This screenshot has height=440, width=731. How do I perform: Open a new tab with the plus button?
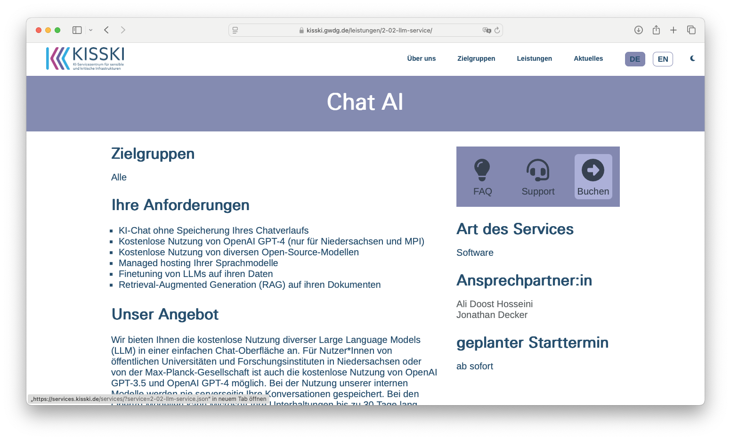pyautogui.click(x=674, y=30)
